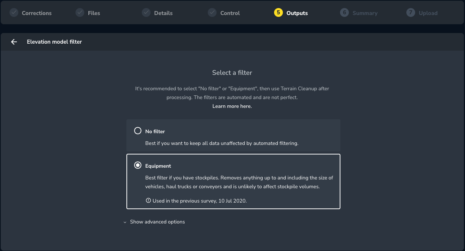Screen dimensions: 465x251
Task: Click the Elevation model filter title
Action: [54, 42]
